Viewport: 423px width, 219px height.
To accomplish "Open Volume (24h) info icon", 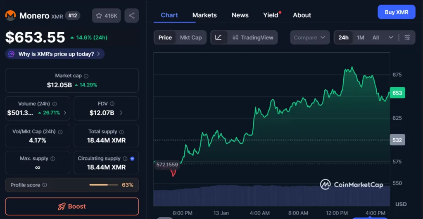I will click(55, 104).
